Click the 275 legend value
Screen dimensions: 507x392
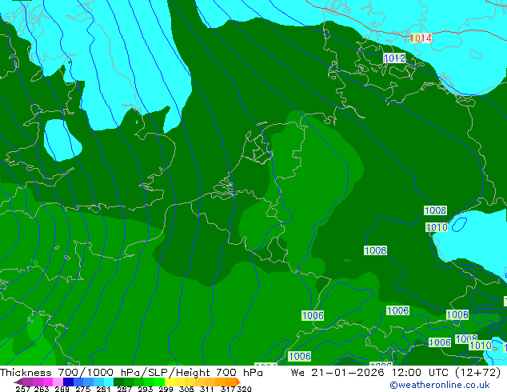[83, 389]
